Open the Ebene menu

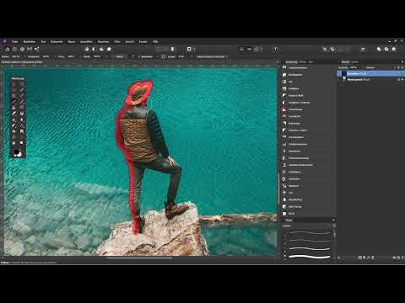72,41
